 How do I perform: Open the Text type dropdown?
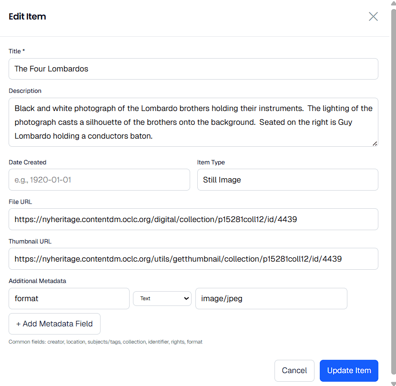click(x=162, y=298)
